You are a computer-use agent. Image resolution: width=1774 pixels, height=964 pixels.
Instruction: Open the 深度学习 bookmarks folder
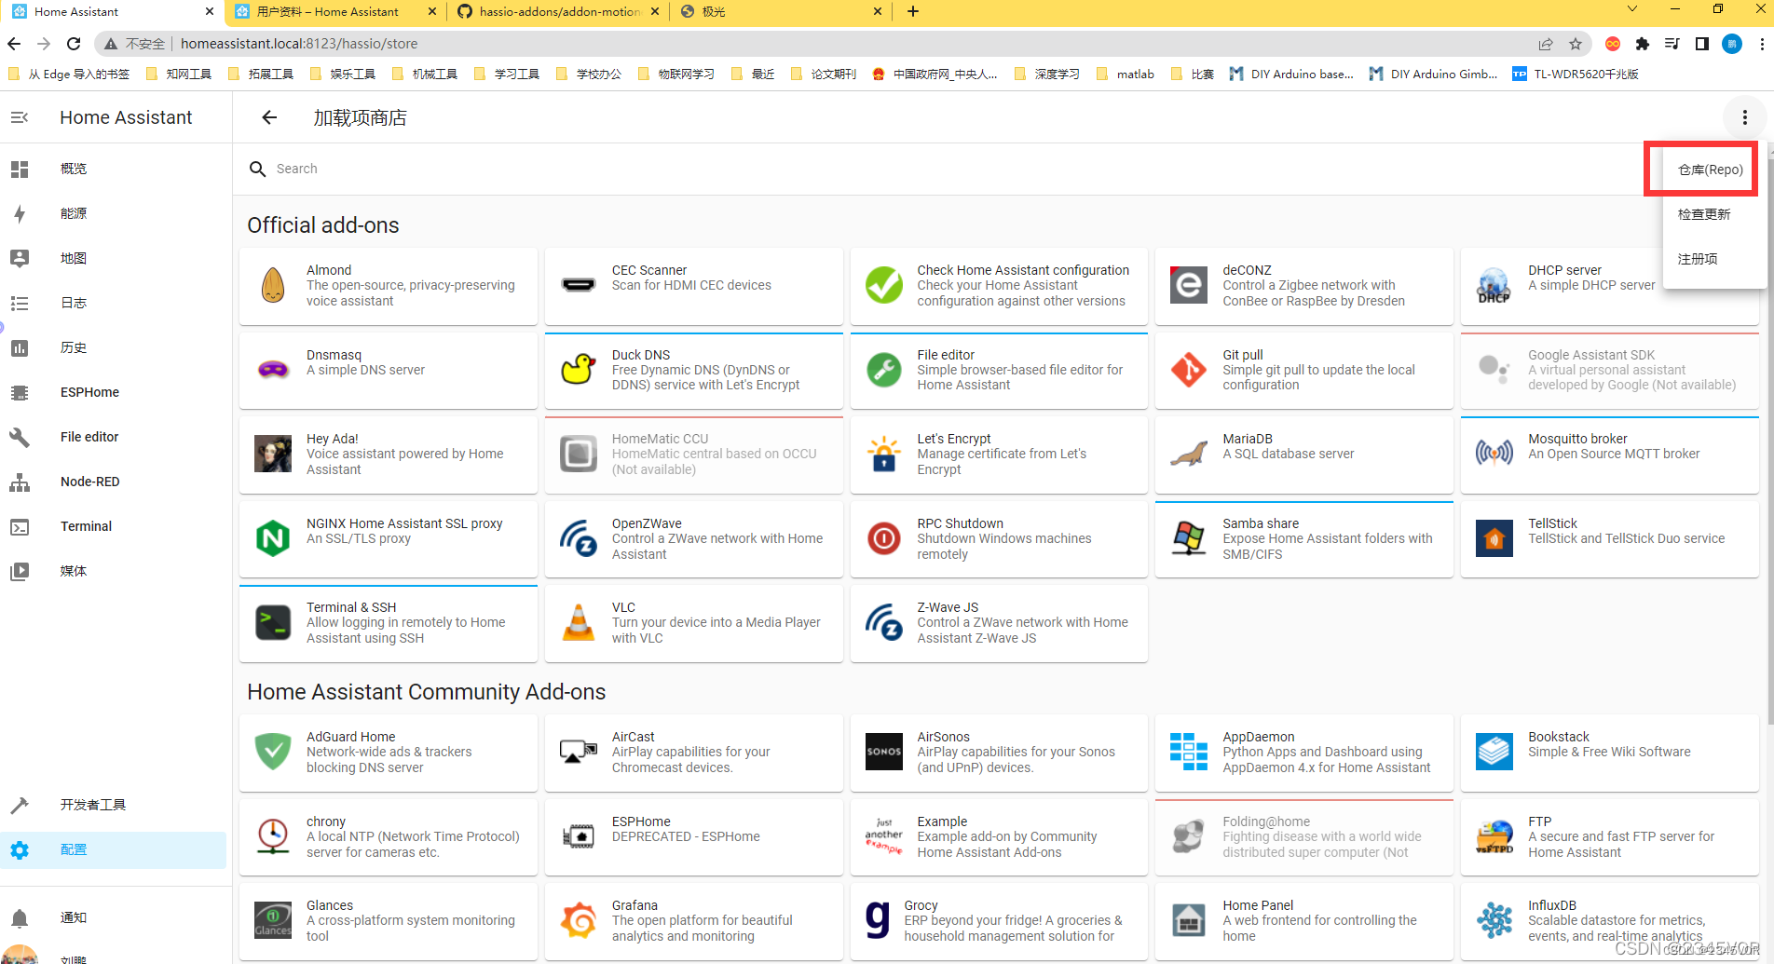pos(1047,74)
